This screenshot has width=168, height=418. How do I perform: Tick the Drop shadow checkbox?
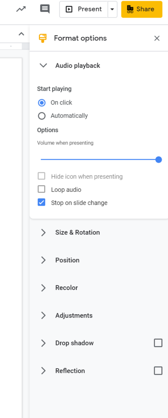[158, 343]
